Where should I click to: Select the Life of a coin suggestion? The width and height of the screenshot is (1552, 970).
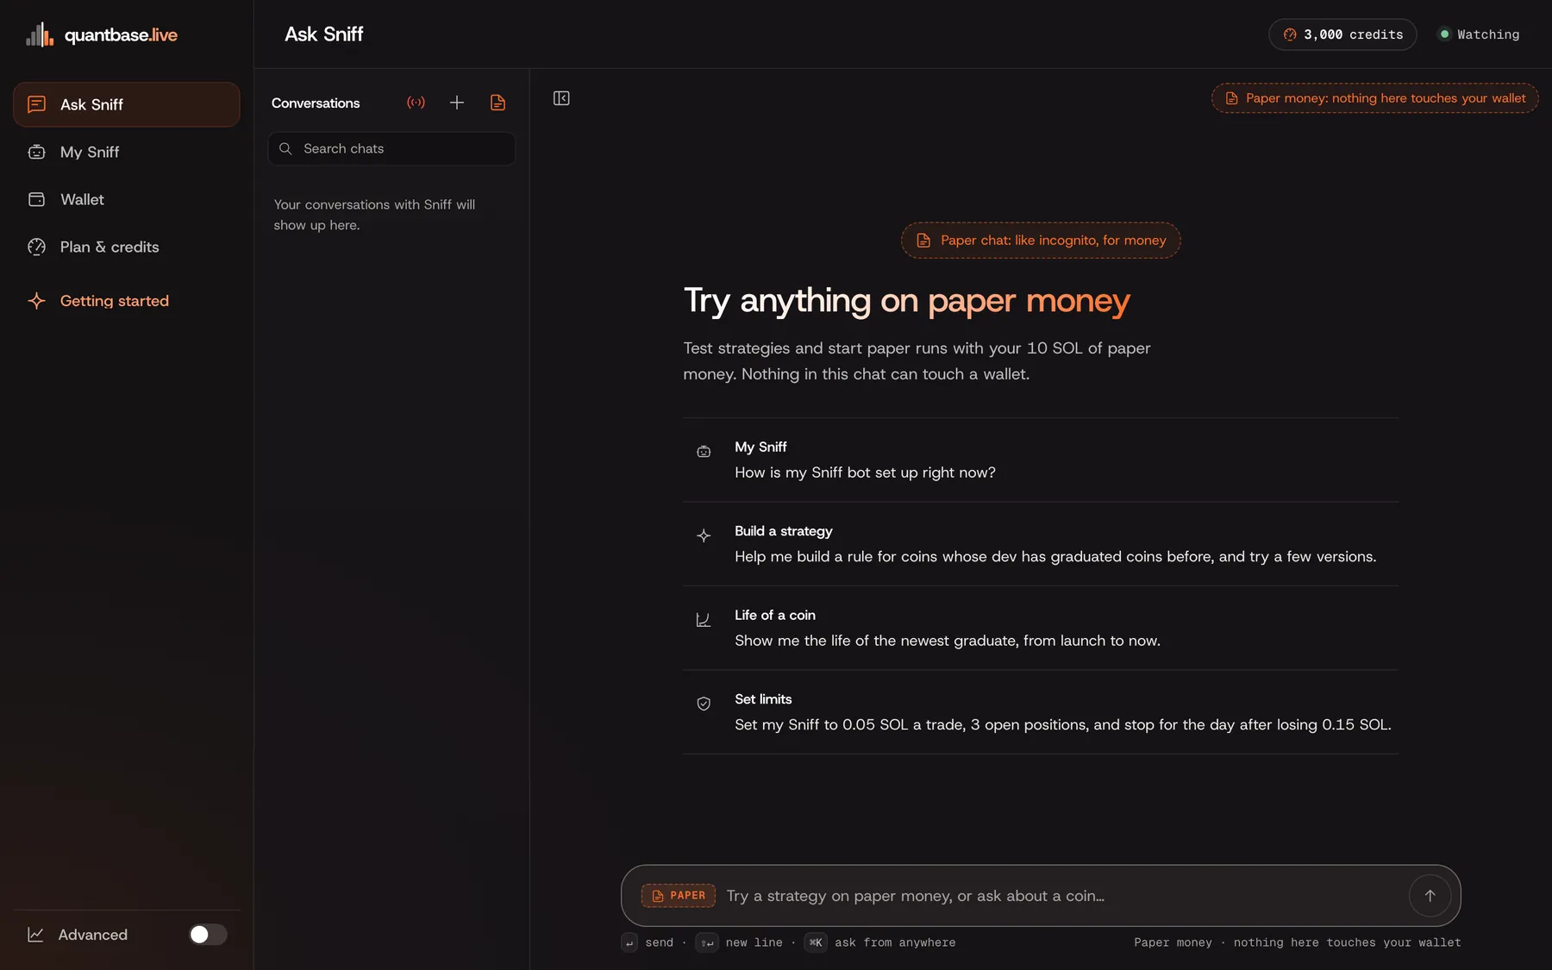[x=1041, y=629]
